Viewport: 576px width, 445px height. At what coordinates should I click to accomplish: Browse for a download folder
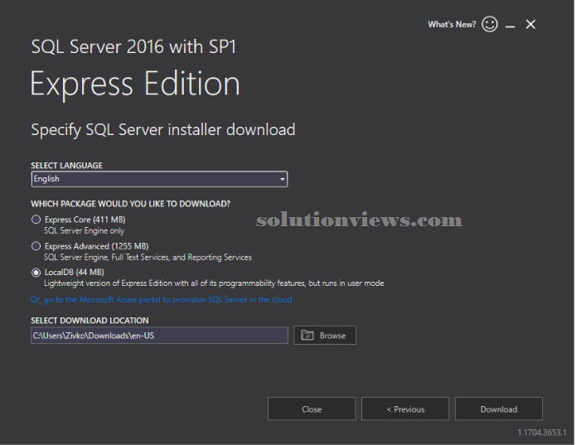(325, 336)
